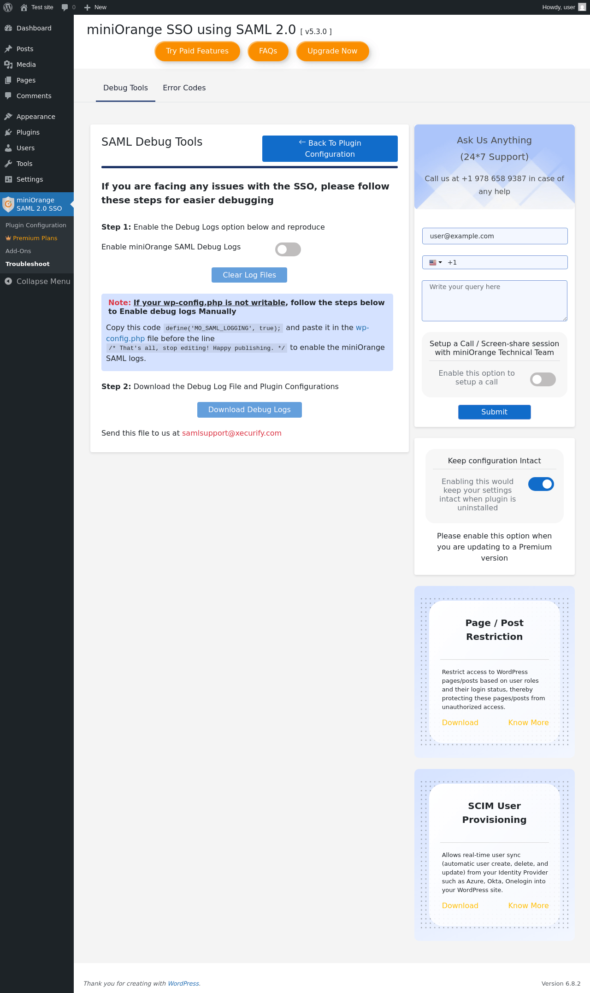Click Back To Plugin Configuration button
Screen dimensions: 590x993
(x=330, y=148)
